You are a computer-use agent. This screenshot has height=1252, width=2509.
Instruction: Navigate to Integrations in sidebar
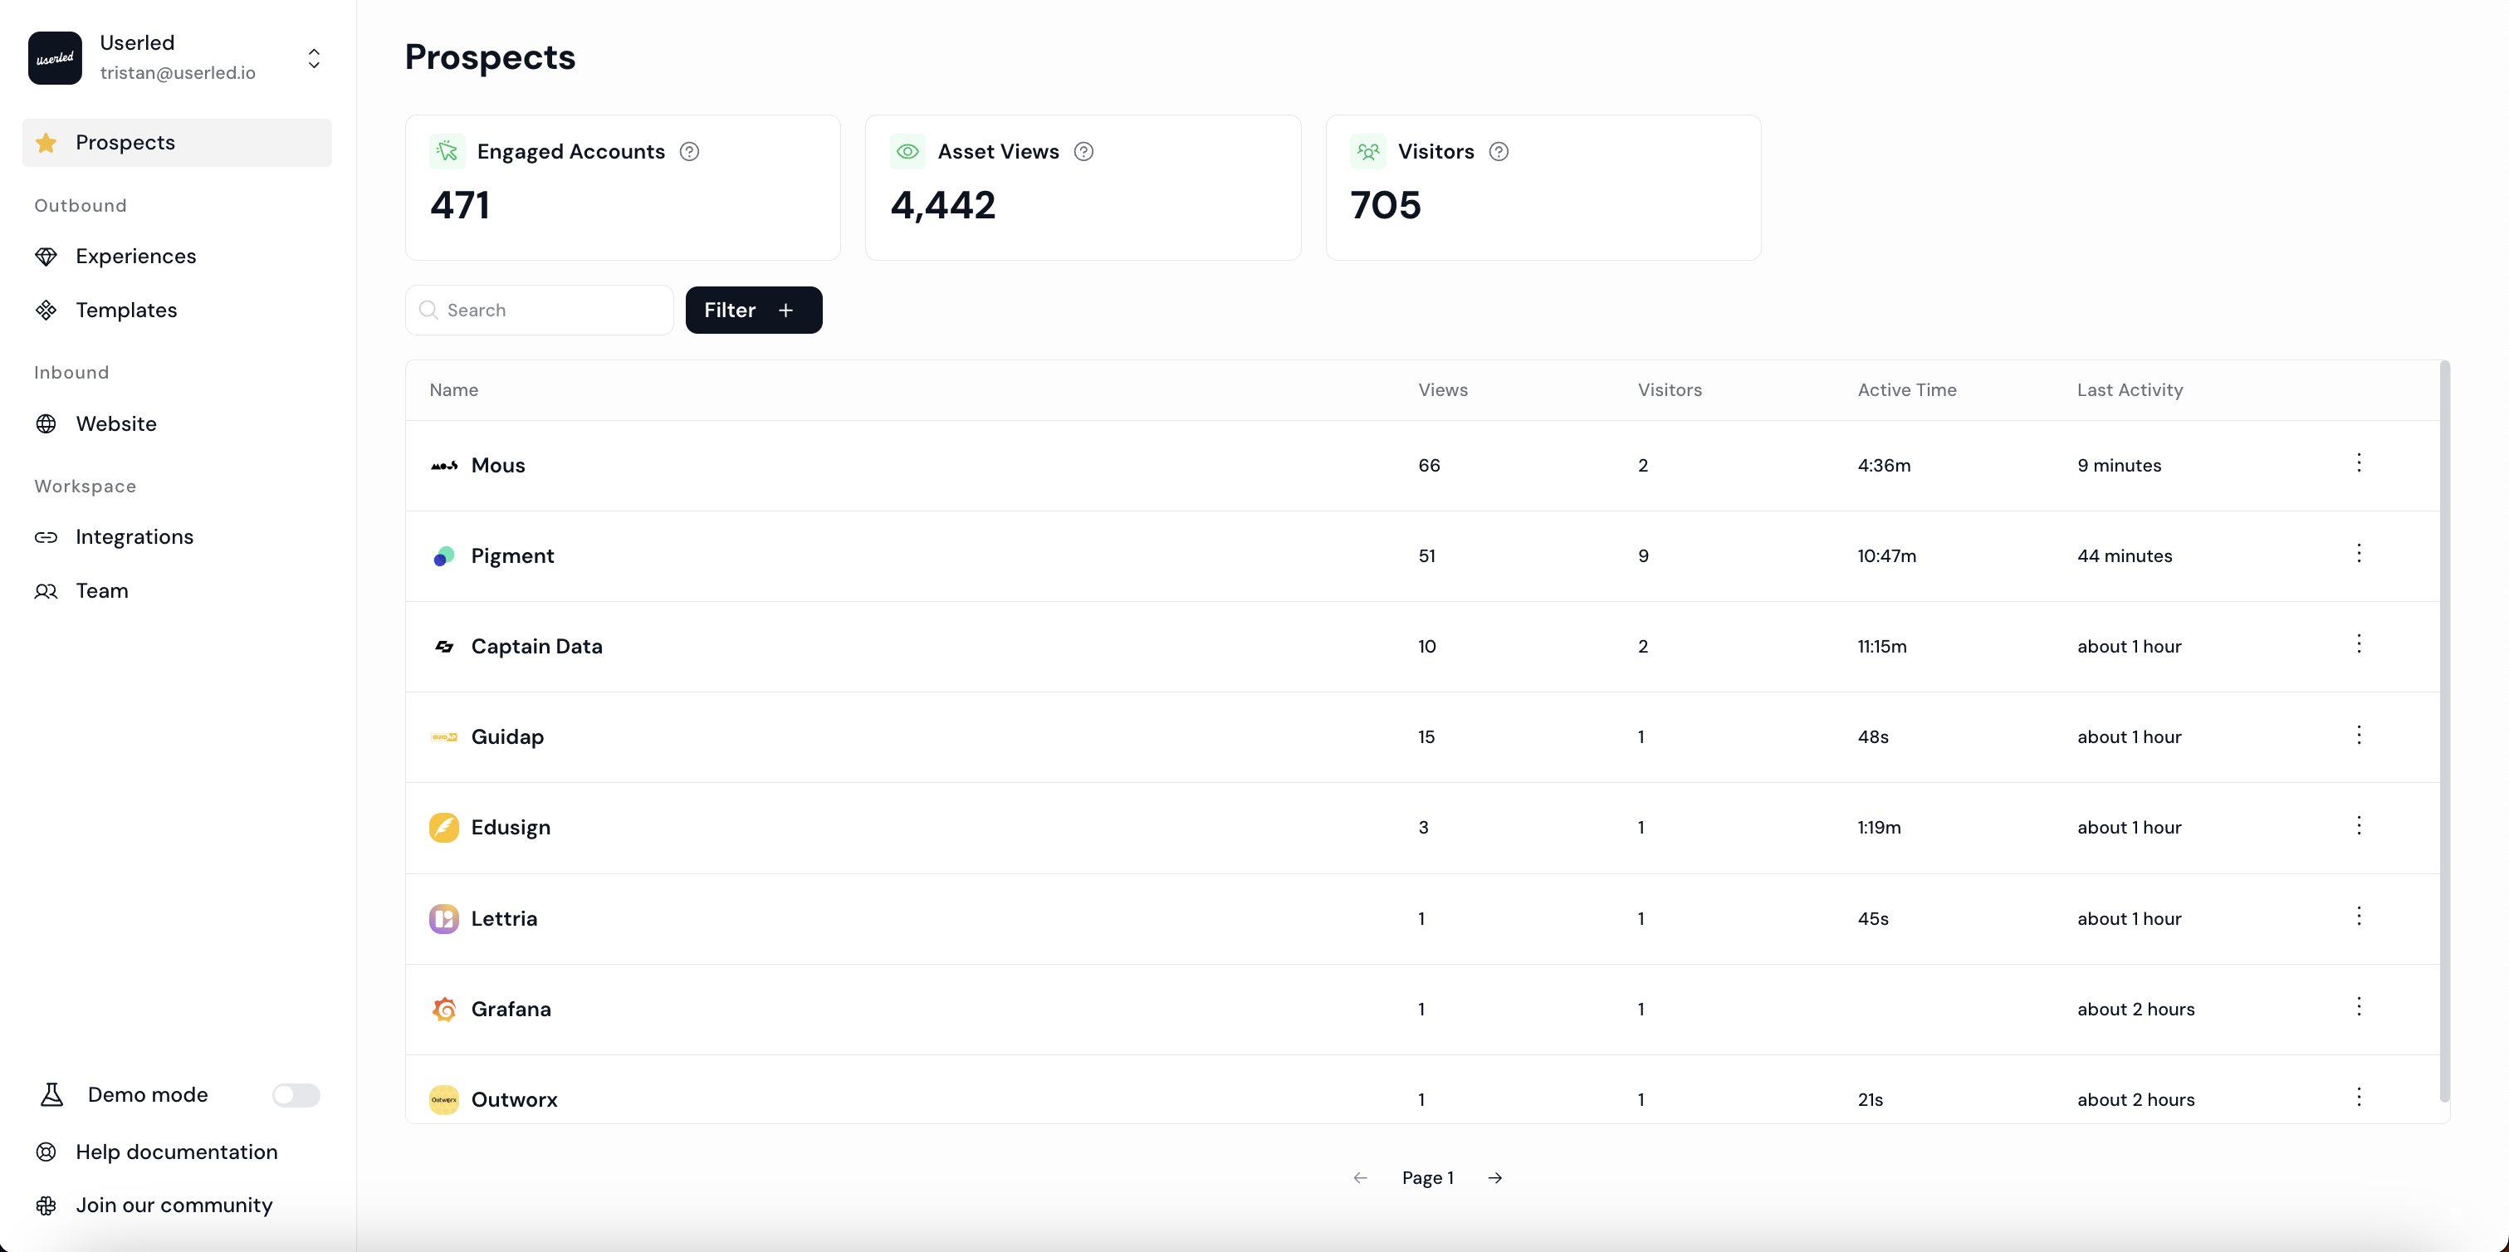tap(134, 537)
